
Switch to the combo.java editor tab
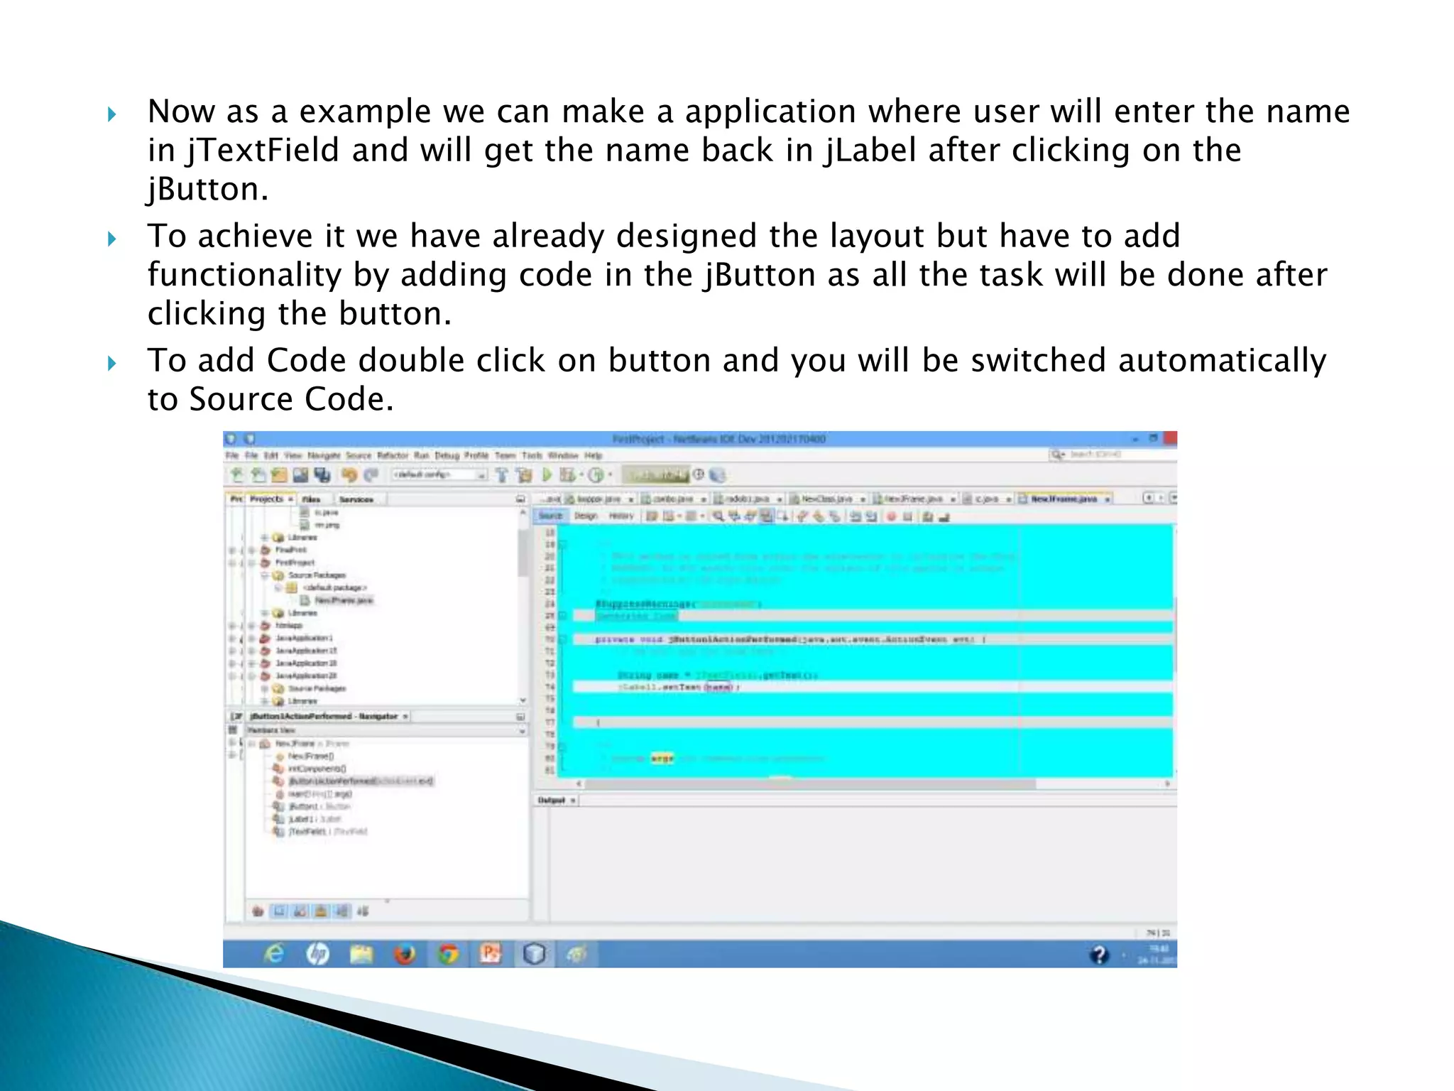point(674,499)
